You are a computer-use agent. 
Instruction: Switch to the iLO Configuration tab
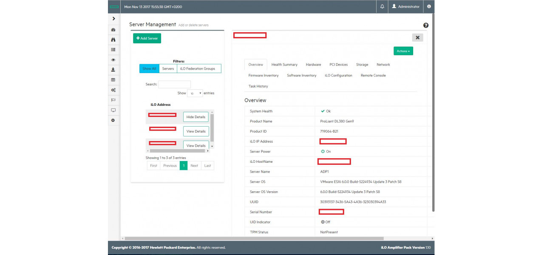click(339, 75)
